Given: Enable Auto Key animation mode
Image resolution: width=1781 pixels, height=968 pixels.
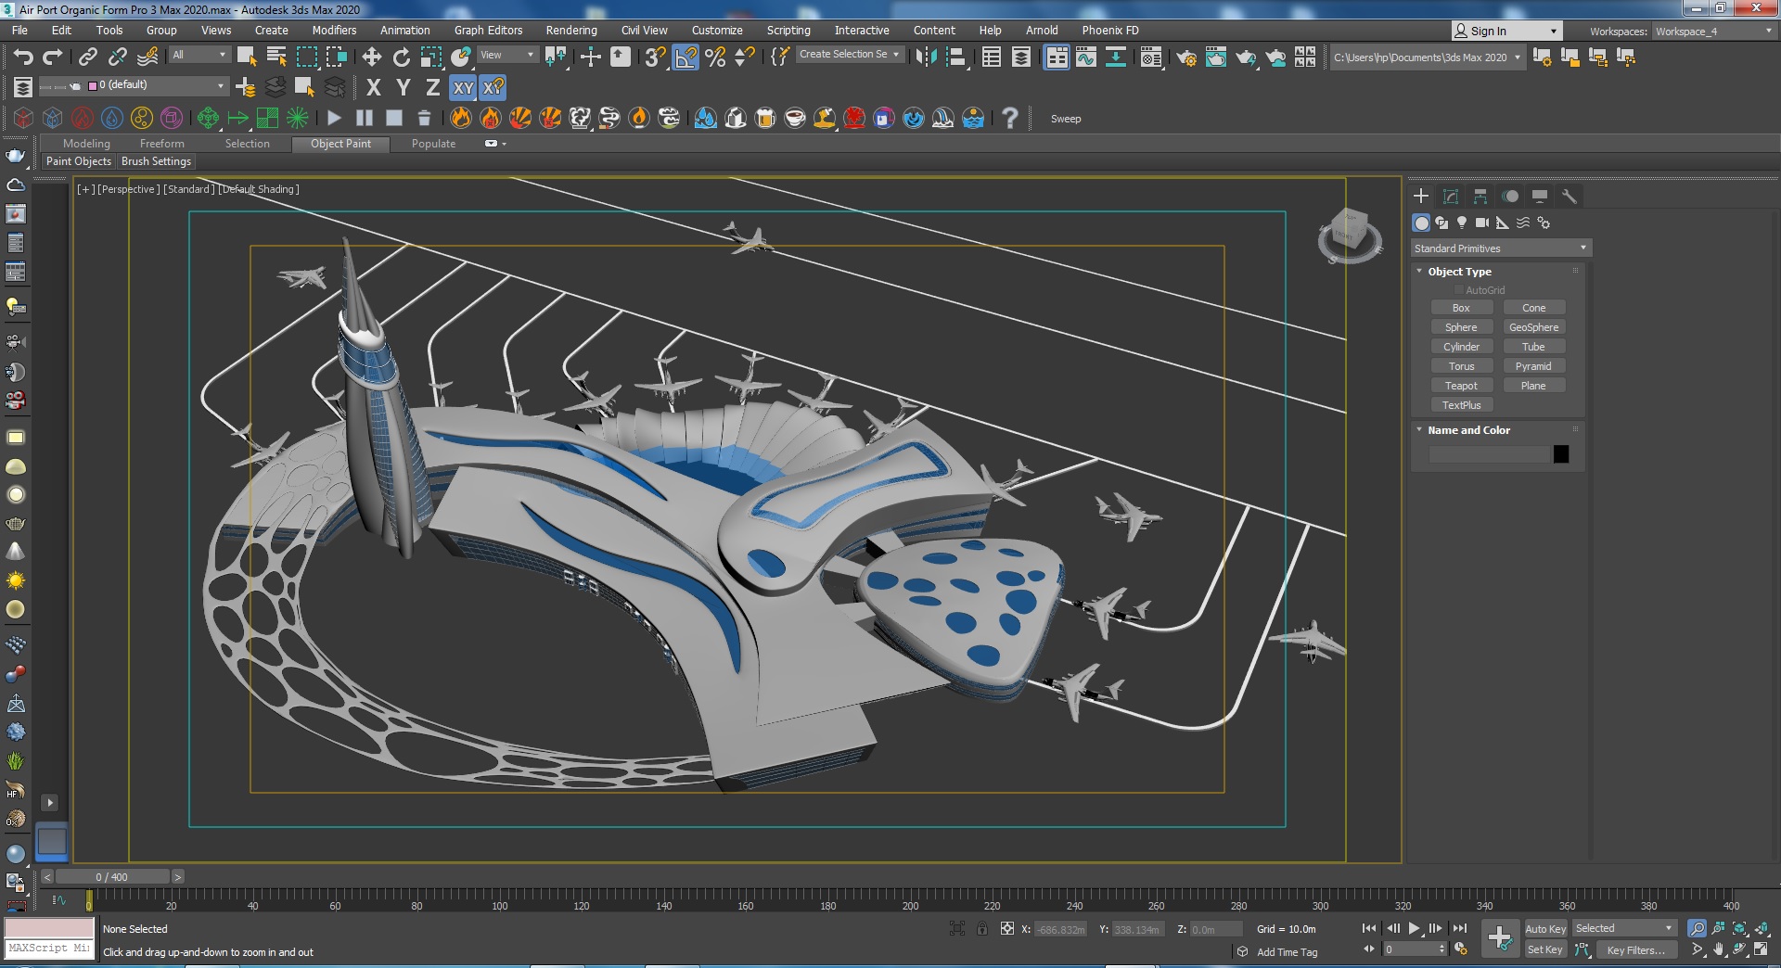Looking at the screenshot, I should click(1544, 928).
